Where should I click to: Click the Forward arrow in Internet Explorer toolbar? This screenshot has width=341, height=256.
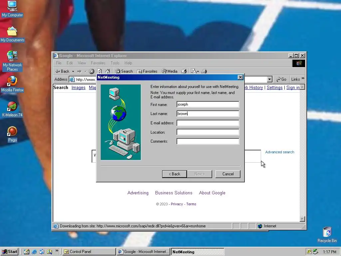[79, 71]
